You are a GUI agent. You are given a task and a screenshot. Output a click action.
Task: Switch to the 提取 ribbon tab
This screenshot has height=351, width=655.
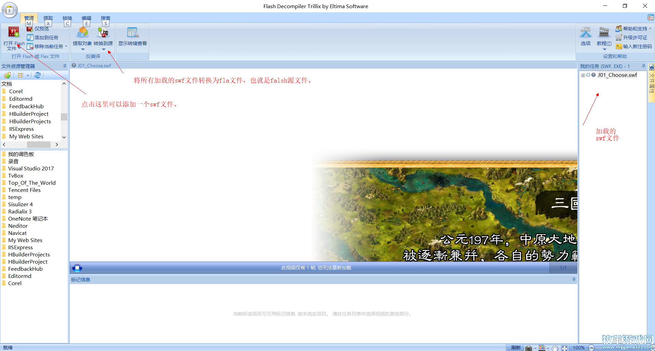click(48, 18)
